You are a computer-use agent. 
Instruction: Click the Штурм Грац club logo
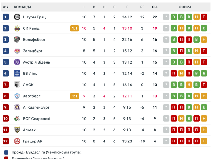17,17
